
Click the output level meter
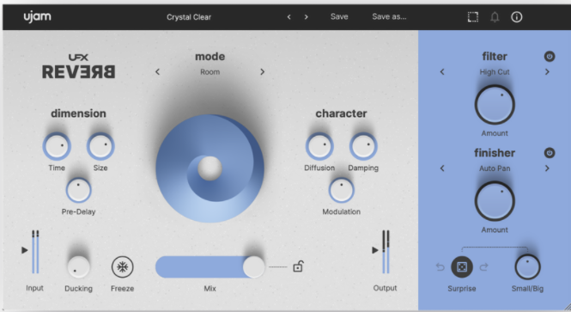pyautogui.click(x=386, y=252)
